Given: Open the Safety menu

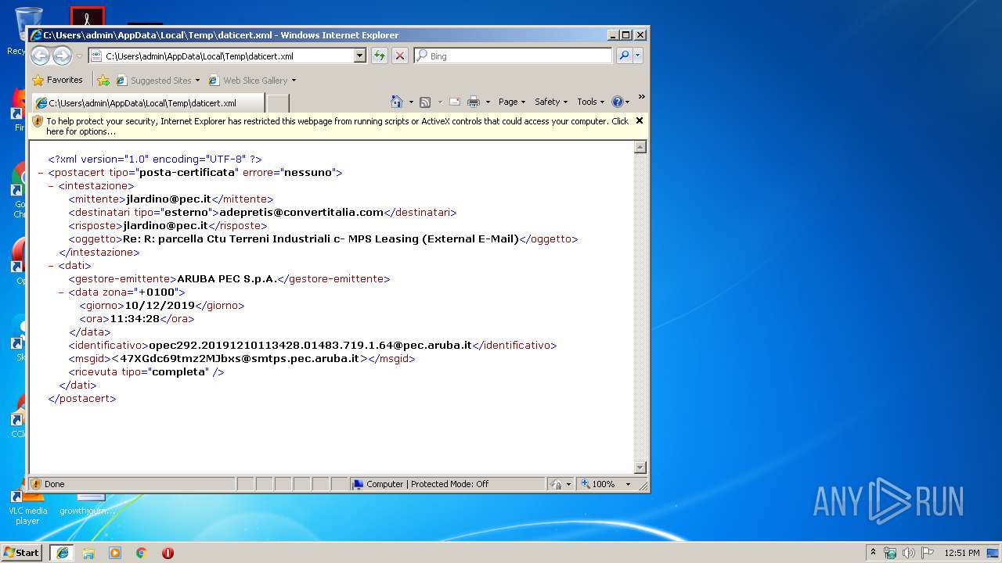Looking at the screenshot, I should [x=551, y=102].
